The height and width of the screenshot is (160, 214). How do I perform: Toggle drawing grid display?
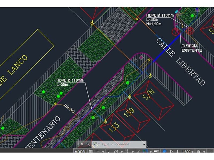91,152
